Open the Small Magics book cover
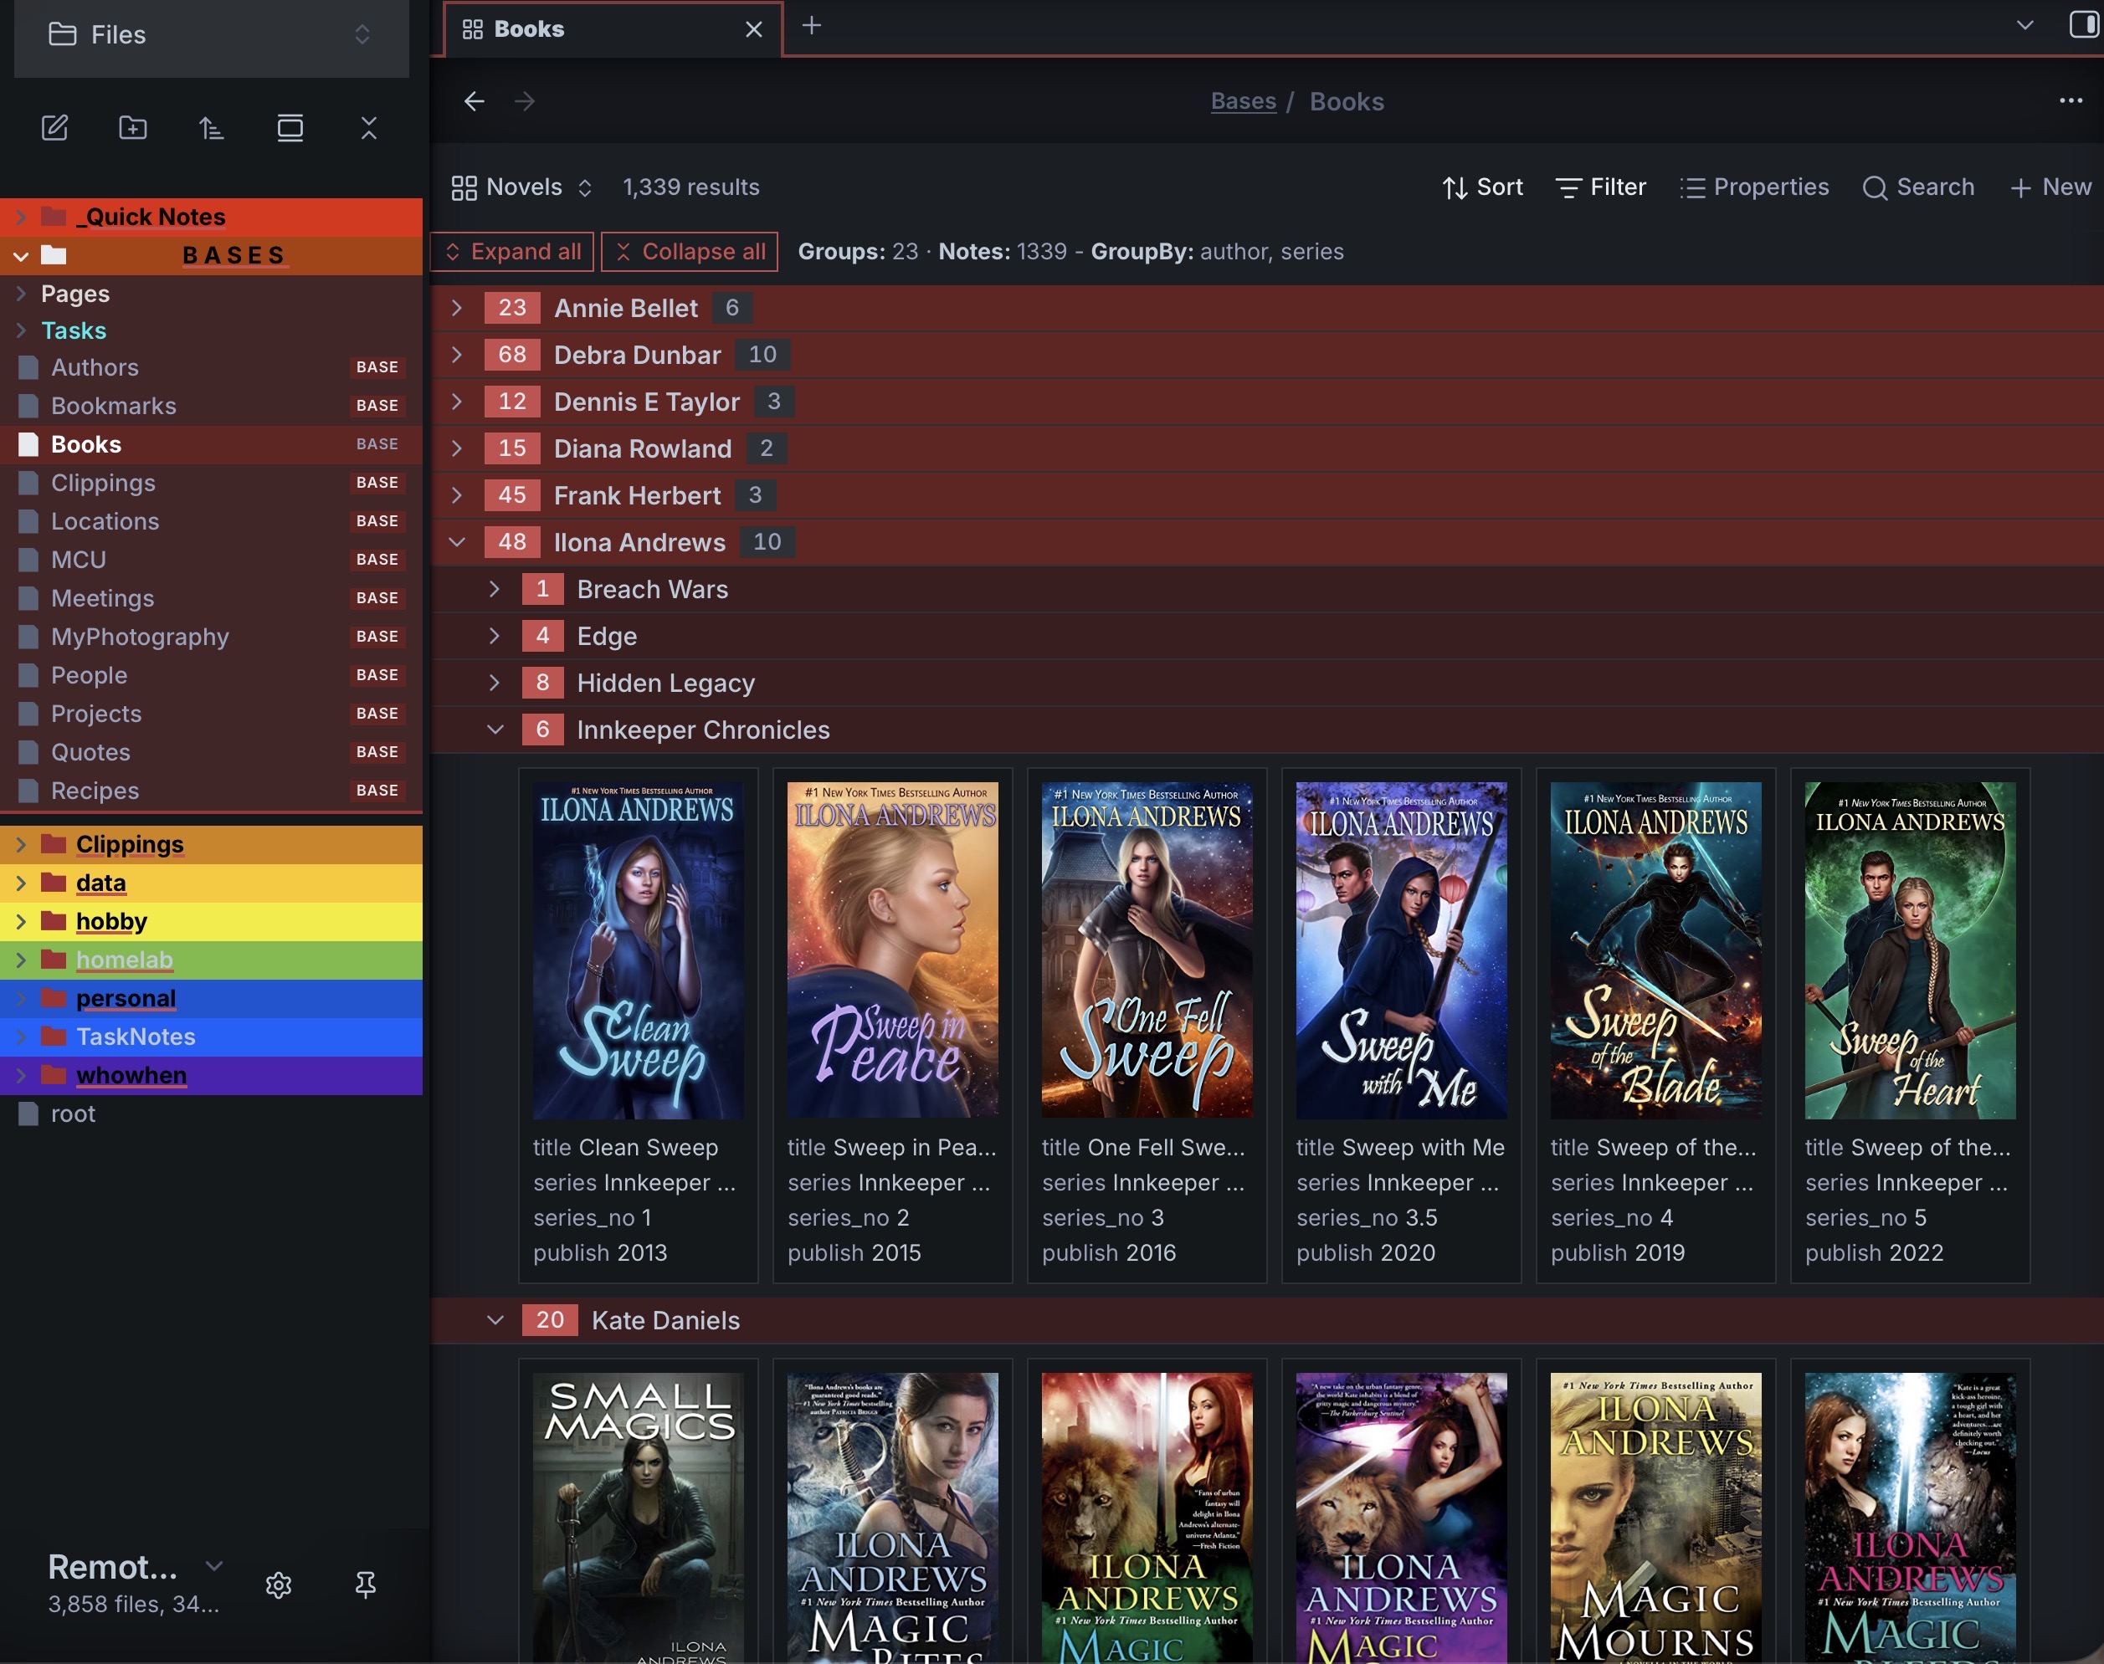 pos(639,1518)
